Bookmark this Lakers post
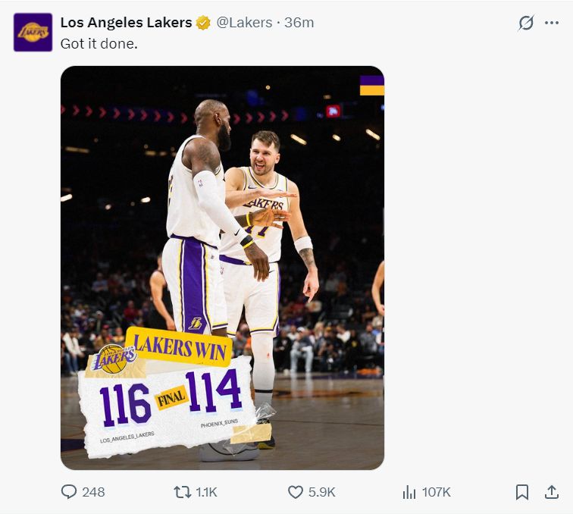Screen dimensions: 573x514 [x=522, y=492]
